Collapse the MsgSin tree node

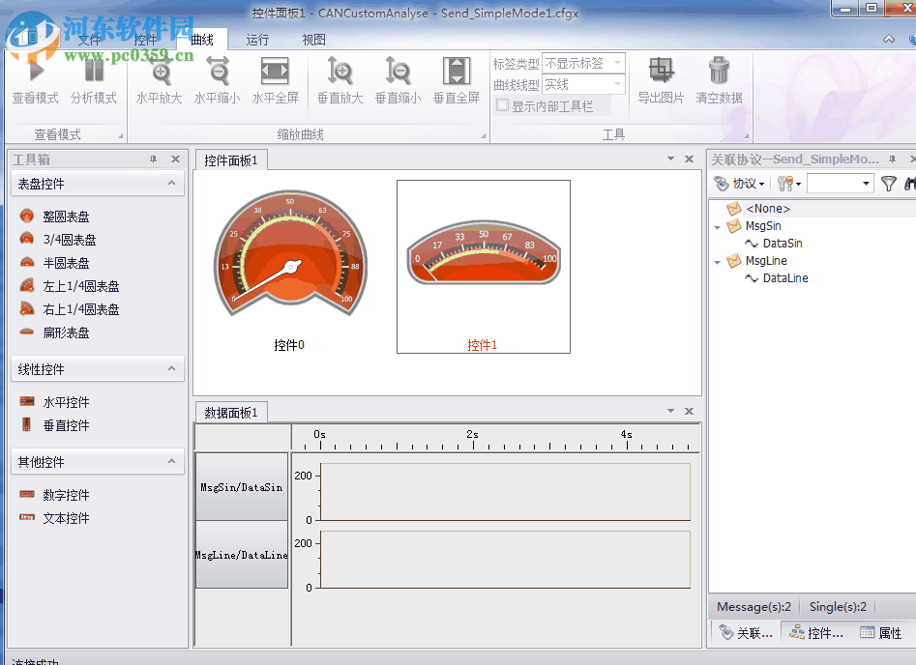tap(717, 225)
